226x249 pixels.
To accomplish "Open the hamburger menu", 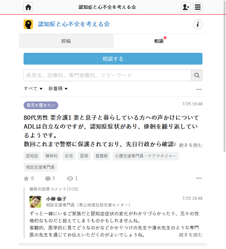I will pyautogui.click(x=198, y=7).
